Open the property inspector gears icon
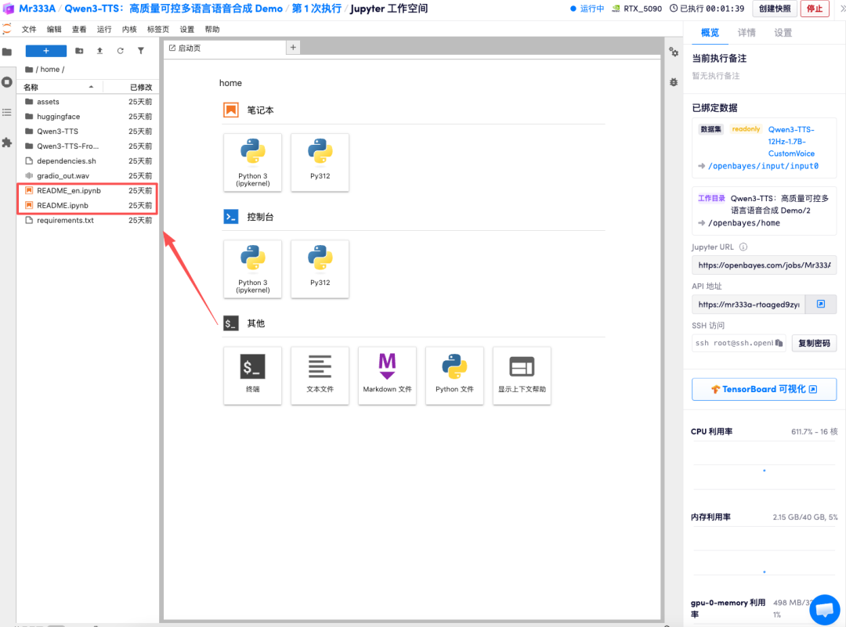 pos(674,52)
